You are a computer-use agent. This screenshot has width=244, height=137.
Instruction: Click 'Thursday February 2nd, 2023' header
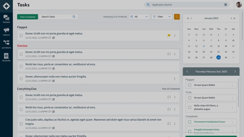[x=211, y=72]
